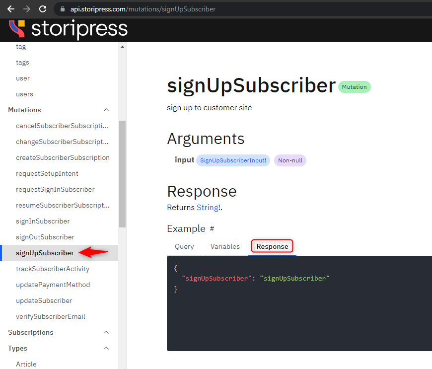Select the Response example tab
This screenshot has width=432, height=369.
(272, 246)
